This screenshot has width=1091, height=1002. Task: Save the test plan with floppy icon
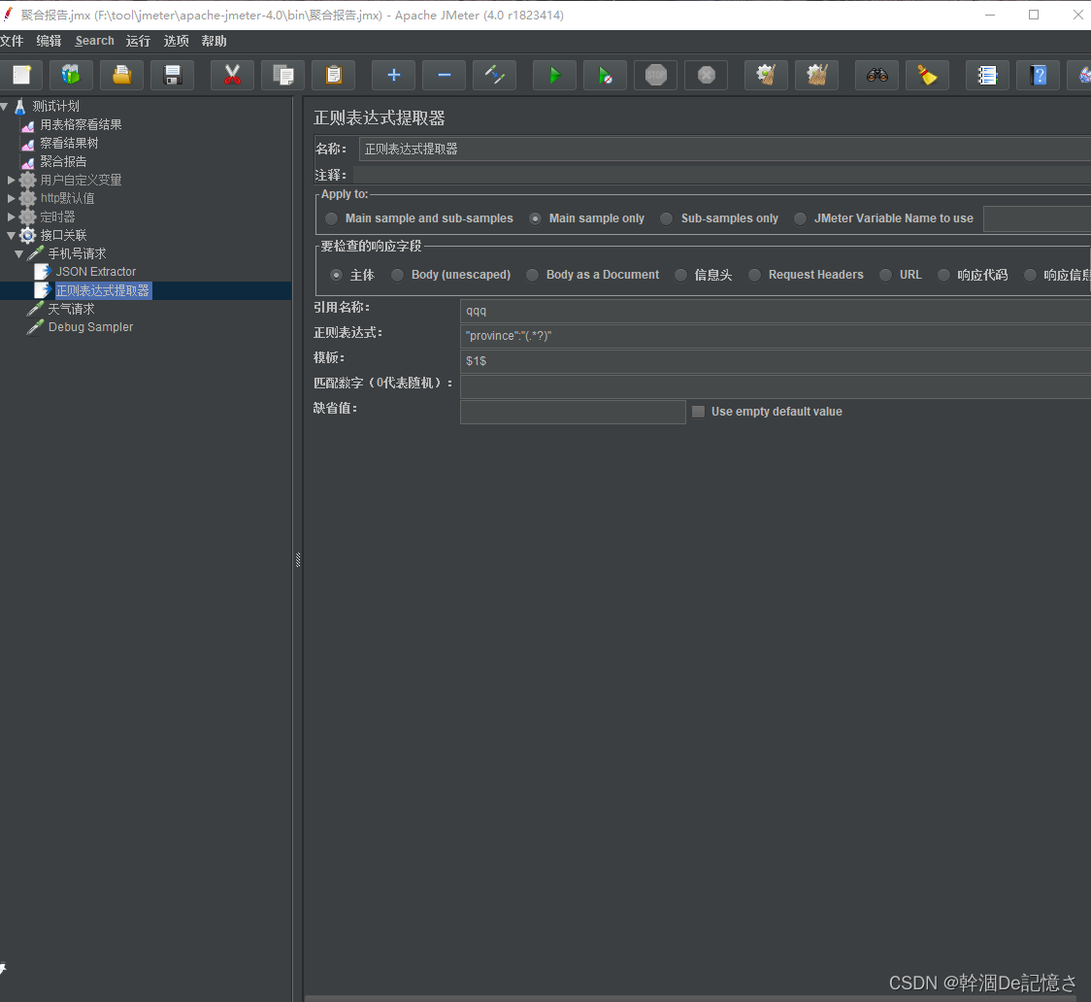173,75
